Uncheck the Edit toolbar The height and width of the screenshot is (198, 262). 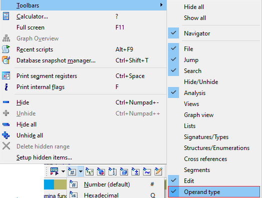(214, 181)
